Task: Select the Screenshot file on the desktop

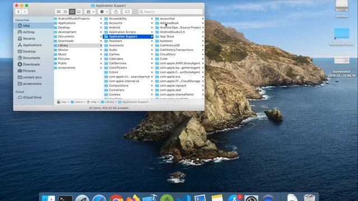Action: [x=342, y=66]
